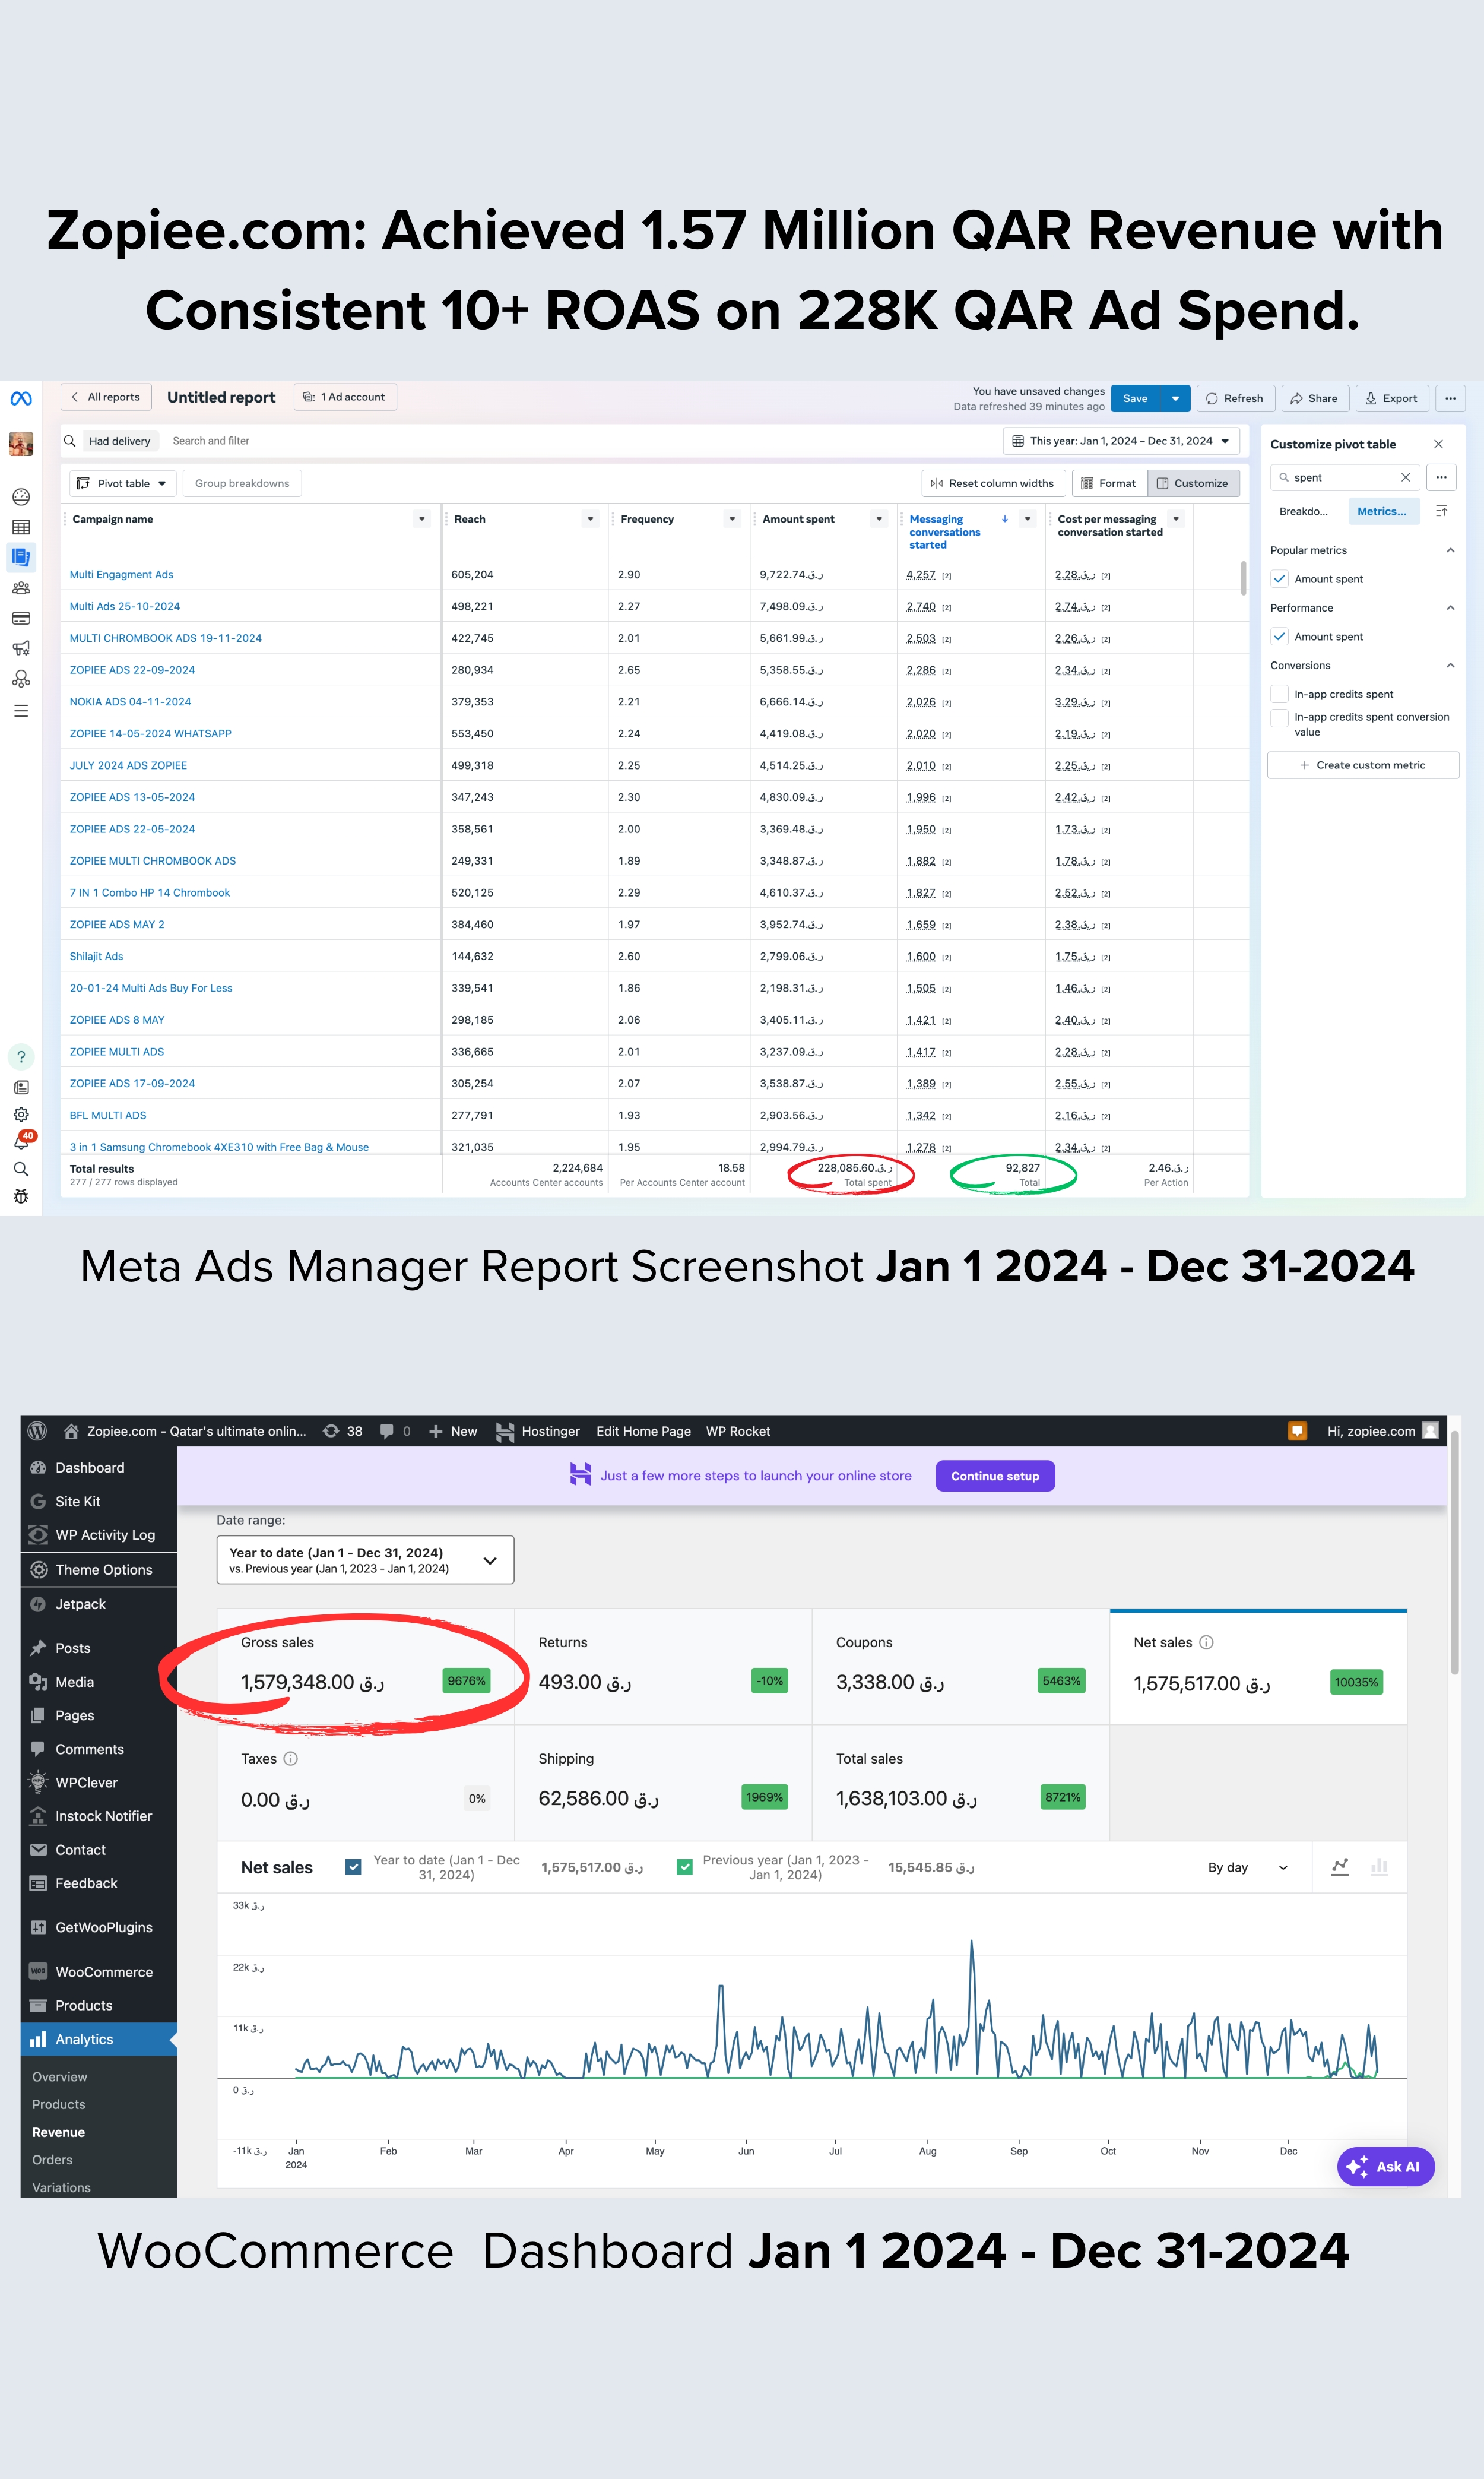1484x2479 pixels.
Task: Click the Meta report table vertical scrollbar
Action: tap(1243, 578)
